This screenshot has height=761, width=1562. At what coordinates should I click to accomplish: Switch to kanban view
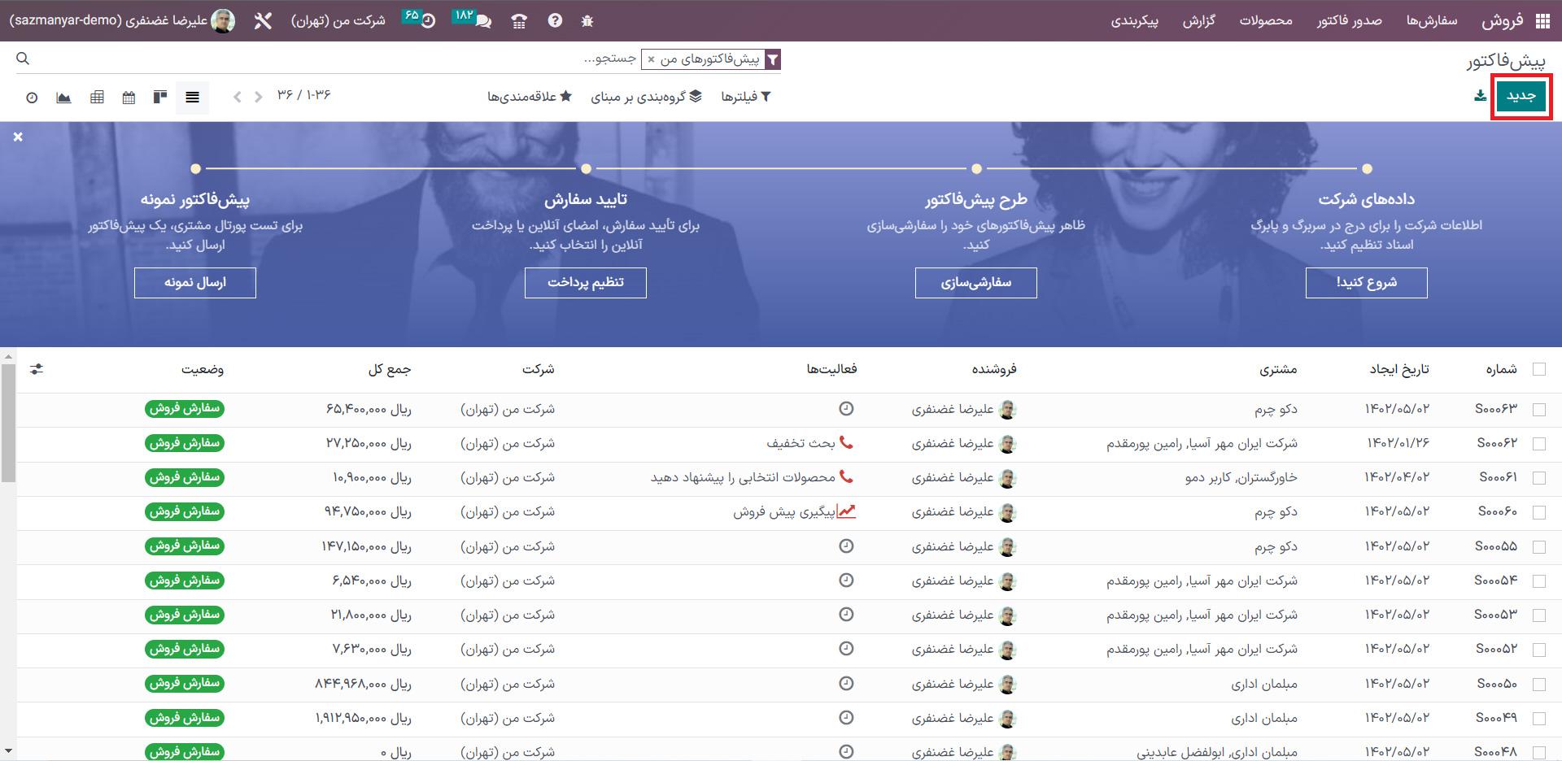click(x=160, y=97)
